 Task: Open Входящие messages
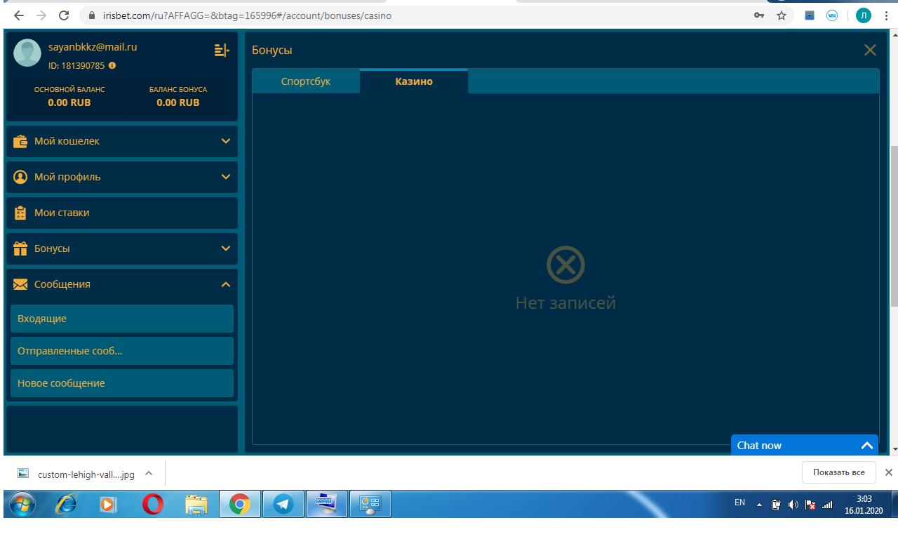122,319
